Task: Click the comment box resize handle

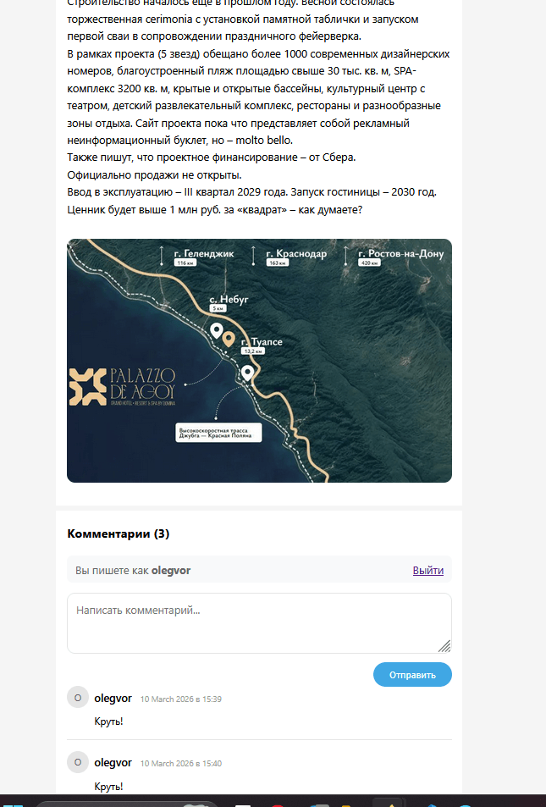Action: 444,645
